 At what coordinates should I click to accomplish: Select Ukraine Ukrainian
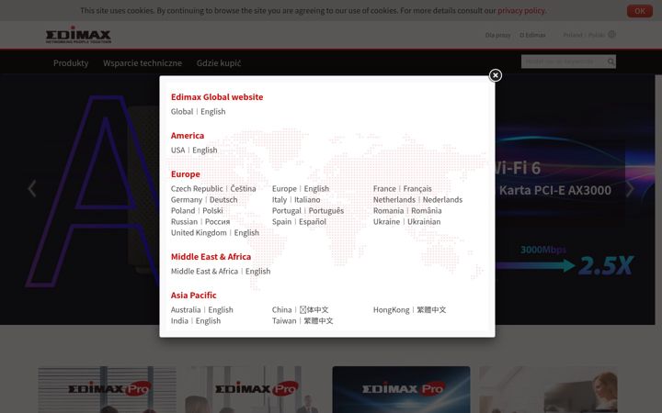click(406, 222)
